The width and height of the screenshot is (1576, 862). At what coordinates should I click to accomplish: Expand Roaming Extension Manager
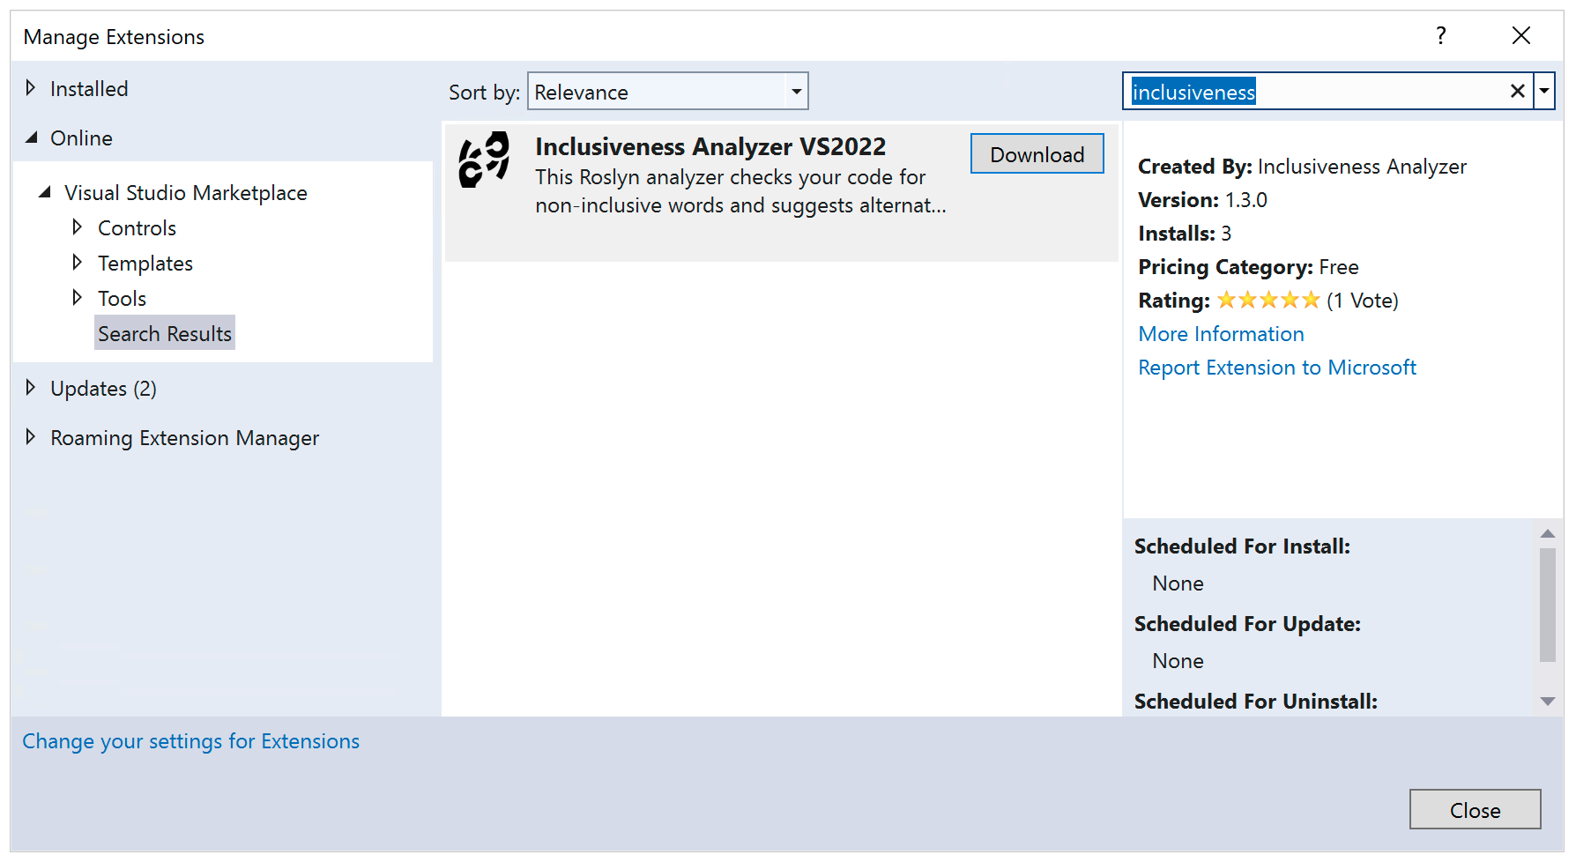(31, 437)
